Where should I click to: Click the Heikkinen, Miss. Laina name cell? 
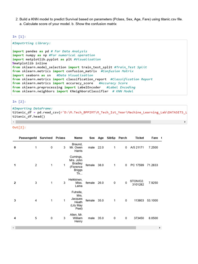76,183
